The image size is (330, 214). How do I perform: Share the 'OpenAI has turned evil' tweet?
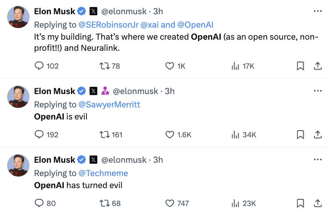[x=318, y=203]
